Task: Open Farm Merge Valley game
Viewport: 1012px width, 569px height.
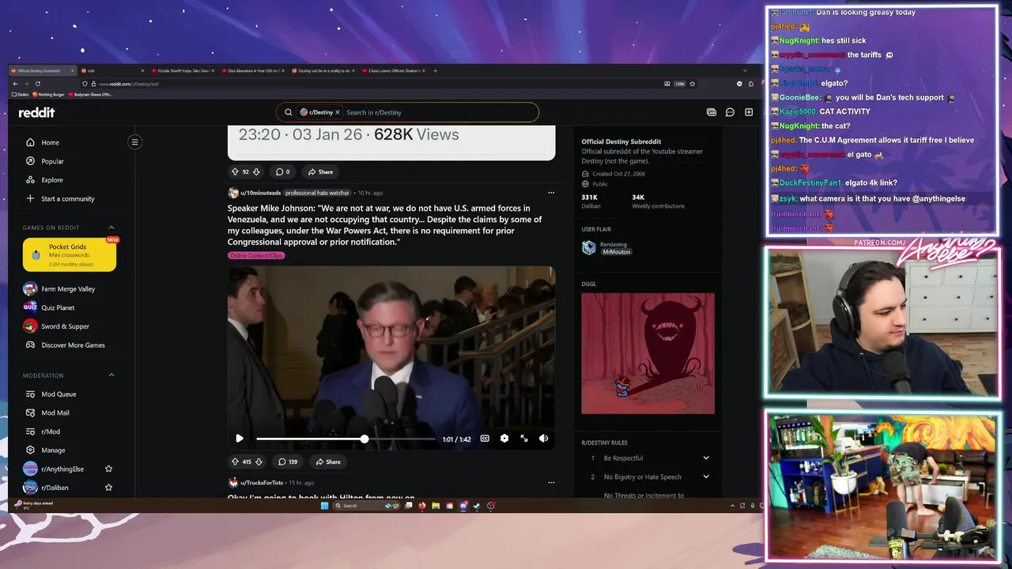Action: (x=70, y=289)
